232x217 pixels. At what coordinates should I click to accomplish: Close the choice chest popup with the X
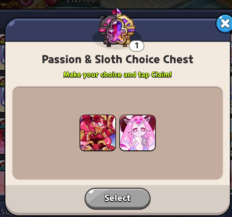pyautogui.click(x=225, y=24)
